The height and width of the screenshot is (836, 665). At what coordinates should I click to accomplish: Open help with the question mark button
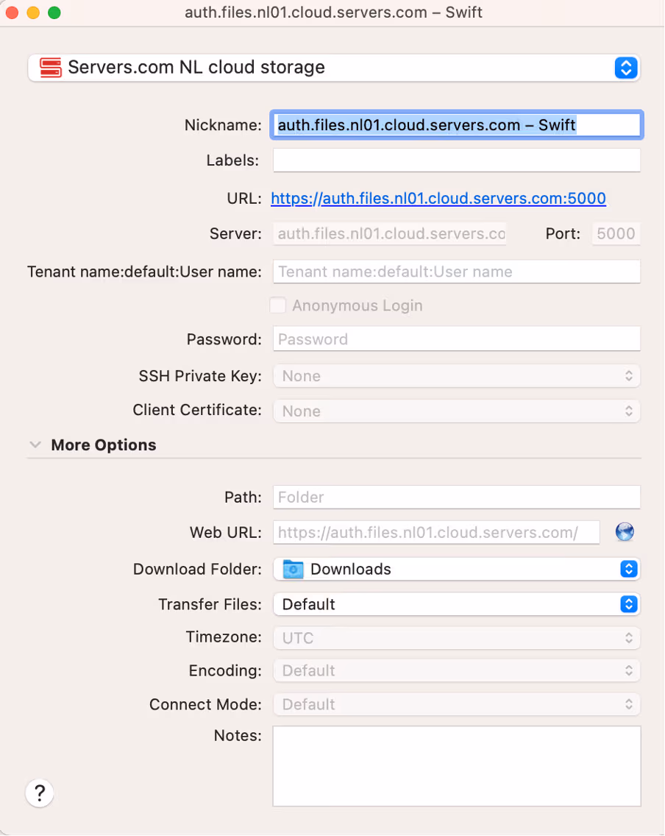pyautogui.click(x=40, y=793)
